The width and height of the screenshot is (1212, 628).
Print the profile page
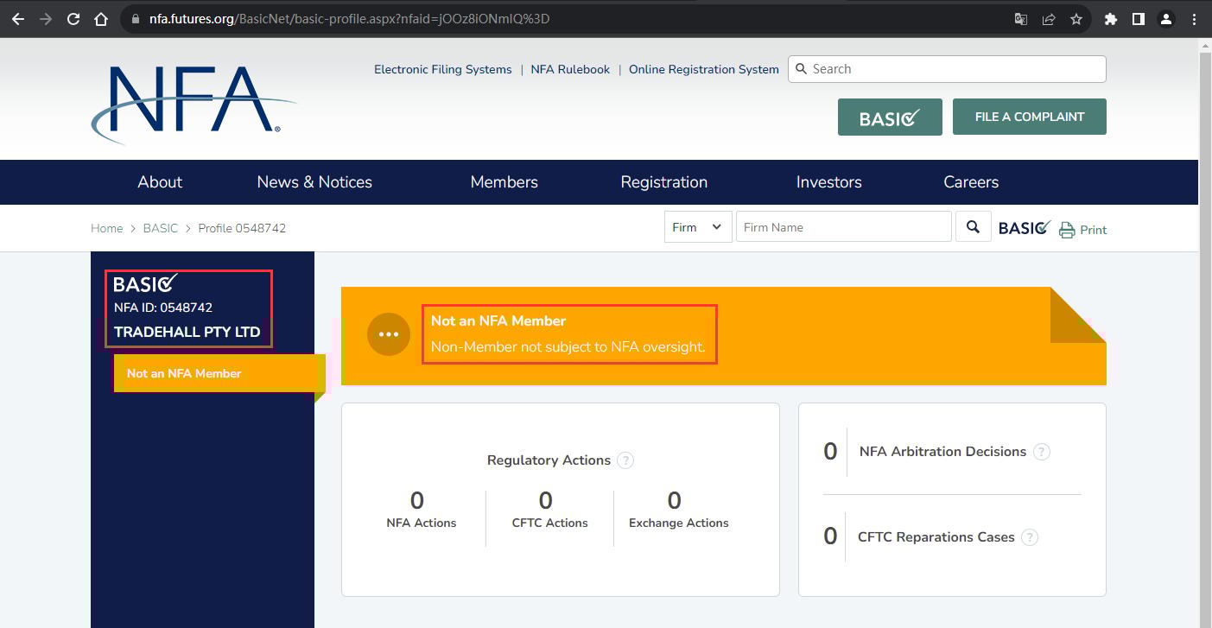click(x=1083, y=230)
